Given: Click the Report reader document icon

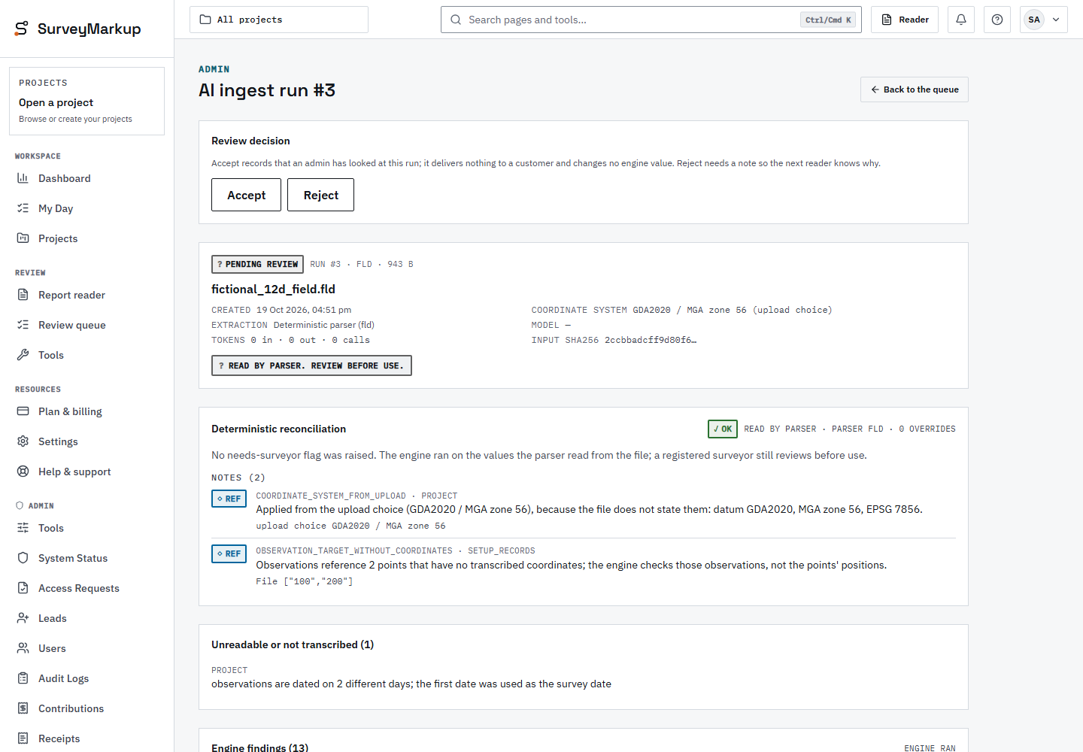Looking at the screenshot, I should 23,295.
